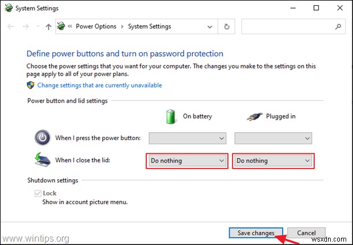
Task: Click the Control Panel search field
Action: pyautogui.click(x=288, y=27)
